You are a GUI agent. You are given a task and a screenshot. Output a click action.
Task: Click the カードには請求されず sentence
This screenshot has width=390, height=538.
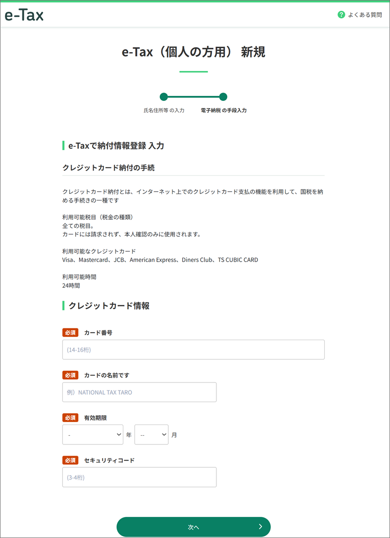pos(132,235)
